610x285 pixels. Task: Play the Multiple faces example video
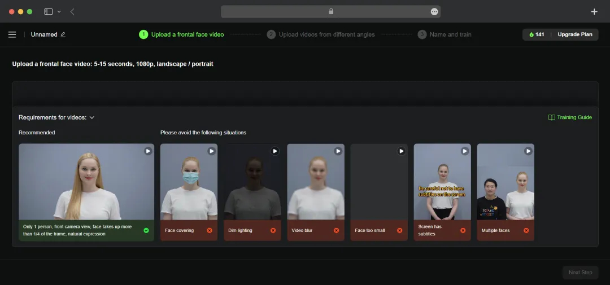pos(528,151)
